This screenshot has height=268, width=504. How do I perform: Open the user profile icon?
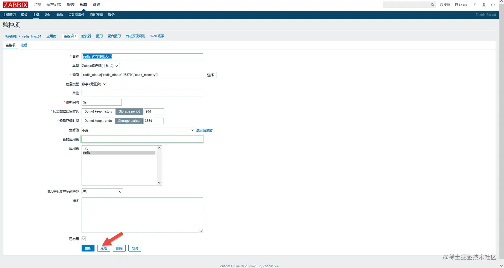[x=484, y=5]
